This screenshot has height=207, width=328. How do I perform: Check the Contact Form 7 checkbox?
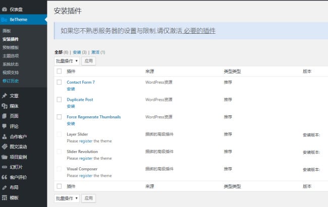tap(59, 82)
